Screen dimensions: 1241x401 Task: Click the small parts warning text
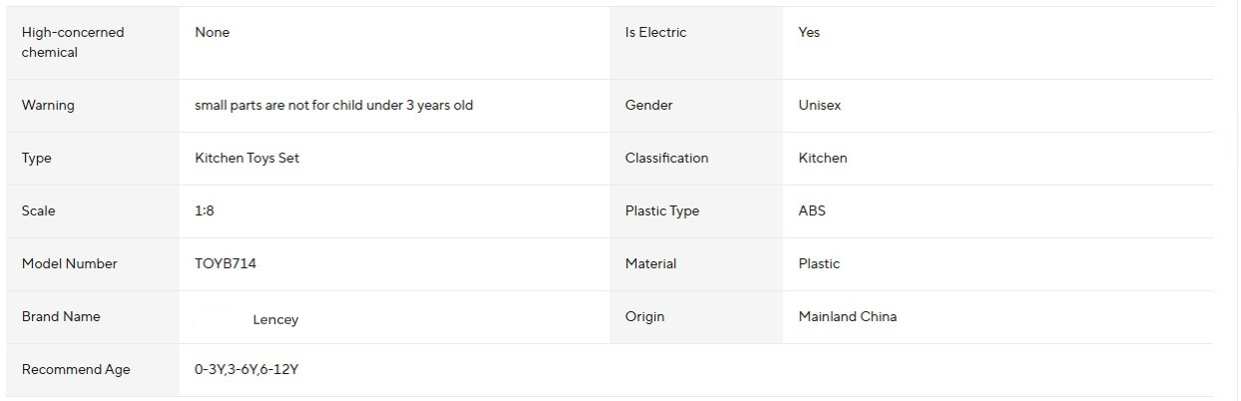333,106
